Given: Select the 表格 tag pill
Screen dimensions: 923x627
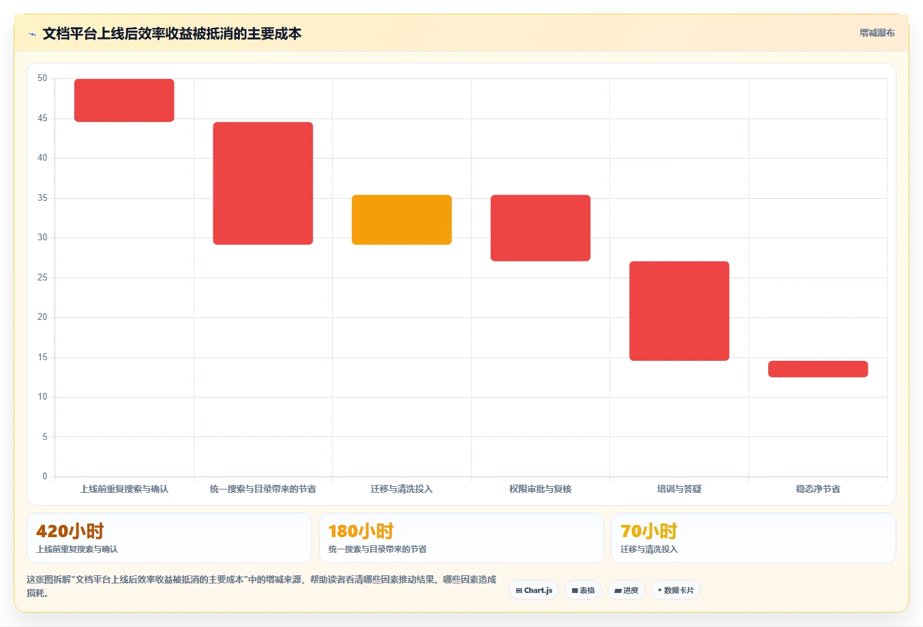Looking at the screenshot, I should (583, 590).
